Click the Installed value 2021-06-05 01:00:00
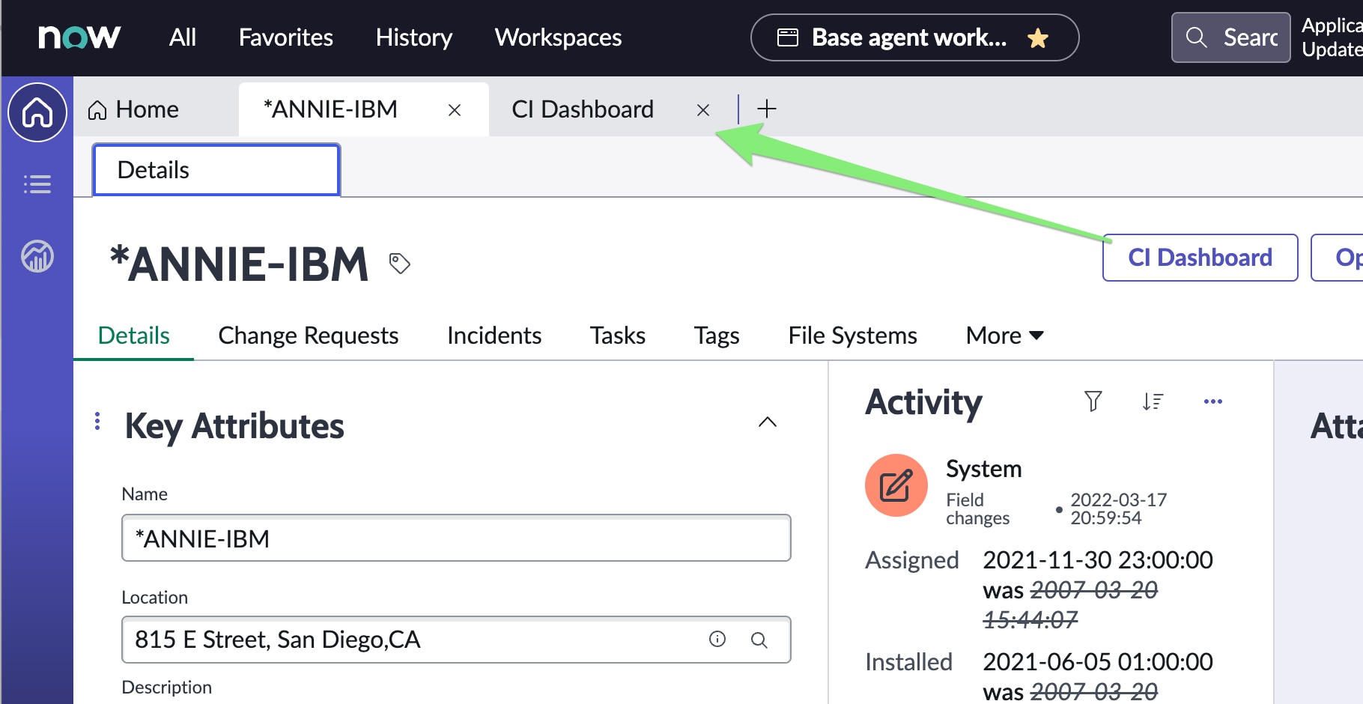This screenshot has height=704, width=1363. 1098,662
